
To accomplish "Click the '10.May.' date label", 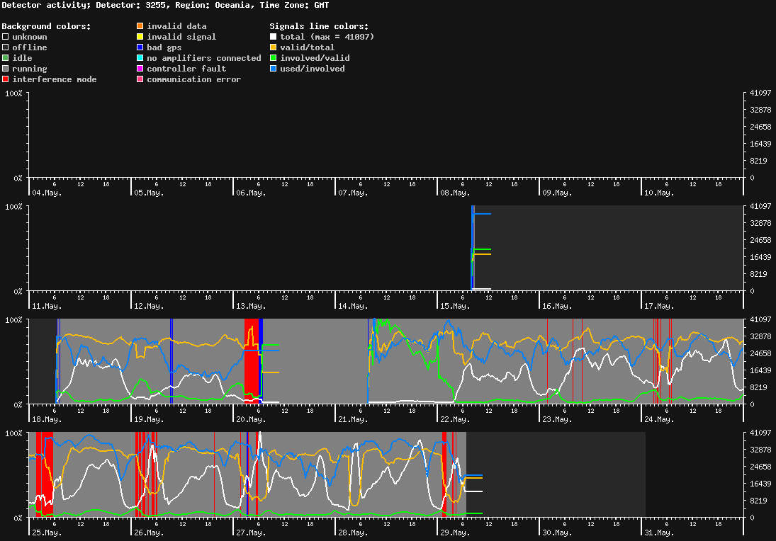I will click(659, 193).
